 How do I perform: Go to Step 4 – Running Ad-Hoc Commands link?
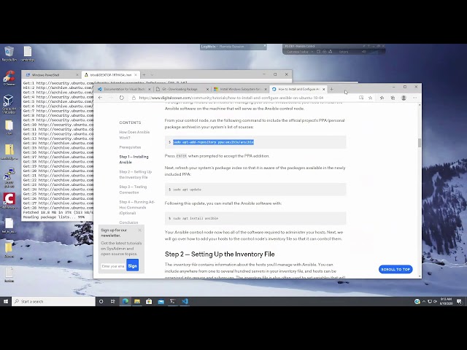136,207
